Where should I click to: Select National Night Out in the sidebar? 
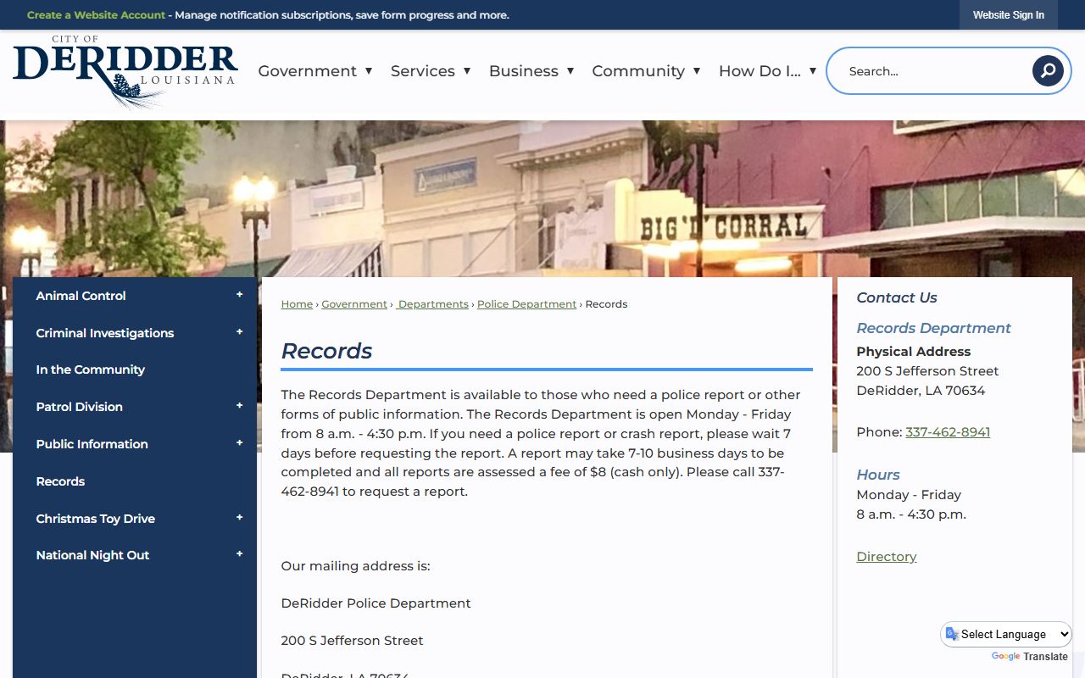coord(92,555)
